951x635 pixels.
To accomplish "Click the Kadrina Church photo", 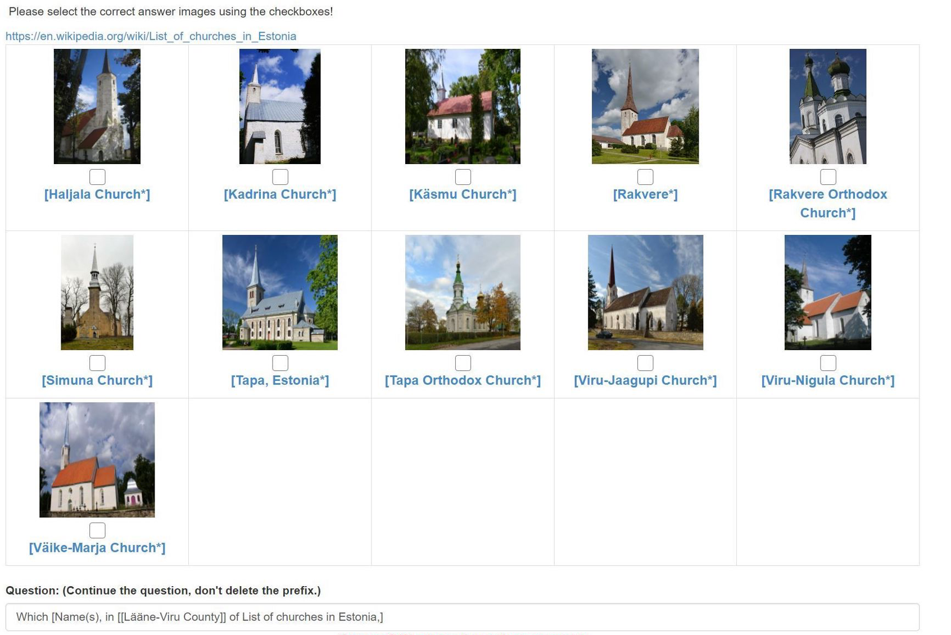I will [x=279, y=107].
